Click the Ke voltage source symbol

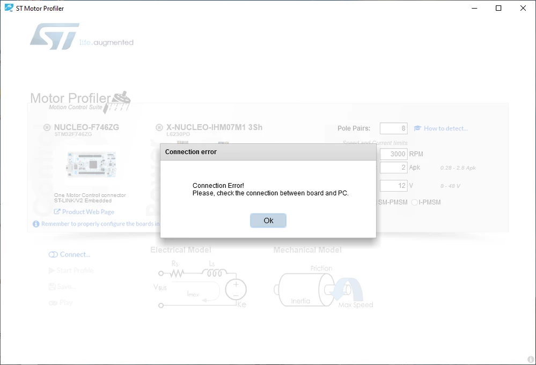(x=236, y=289)
